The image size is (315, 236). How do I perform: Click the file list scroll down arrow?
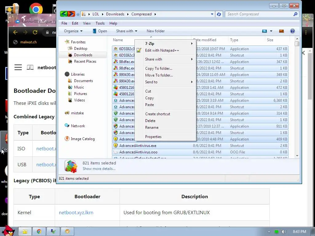coord(297,156)
